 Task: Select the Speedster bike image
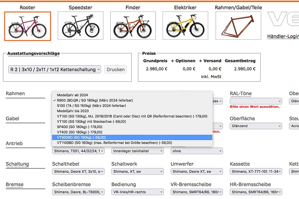80,26
